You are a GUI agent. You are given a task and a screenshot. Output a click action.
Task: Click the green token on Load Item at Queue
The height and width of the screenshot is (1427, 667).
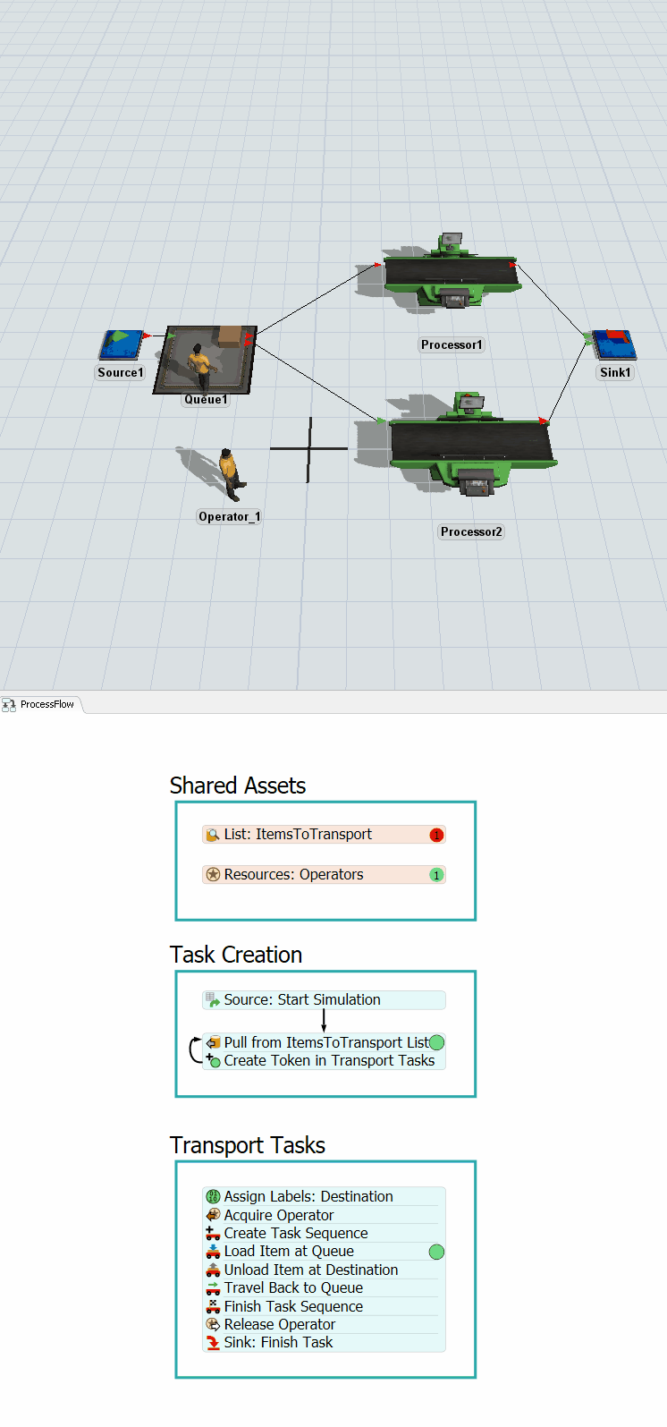(x=436, y=1252)
